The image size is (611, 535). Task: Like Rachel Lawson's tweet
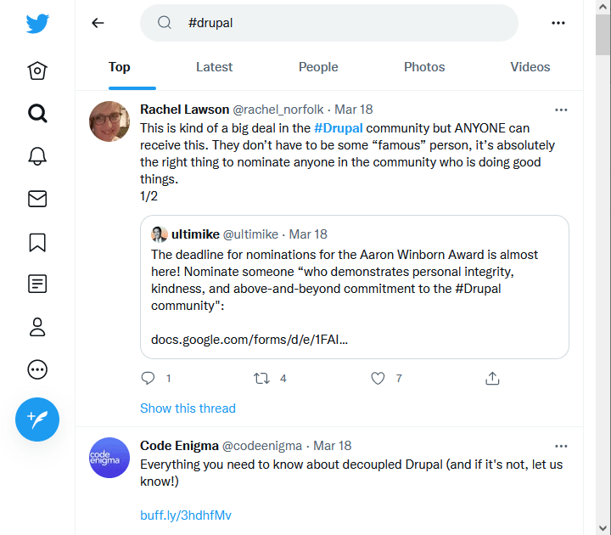(x=378, y=379)
